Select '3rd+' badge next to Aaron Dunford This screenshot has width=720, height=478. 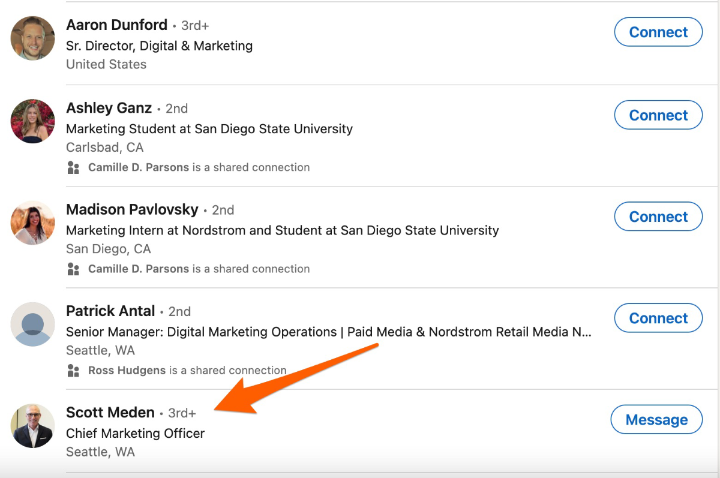point(195,26)
